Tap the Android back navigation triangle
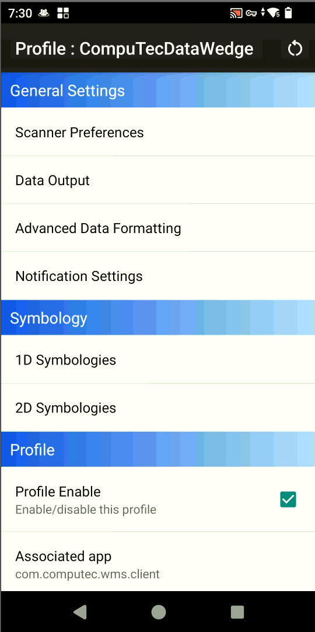This screenshot has width=315, height=632. (80, 612)
